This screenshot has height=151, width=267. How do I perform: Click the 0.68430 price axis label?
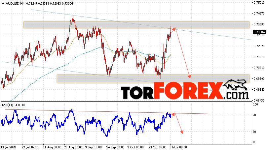click(259, 100)
